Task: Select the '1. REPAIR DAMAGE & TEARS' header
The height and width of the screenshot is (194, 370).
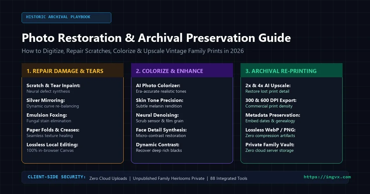Action: pos(72,71)
